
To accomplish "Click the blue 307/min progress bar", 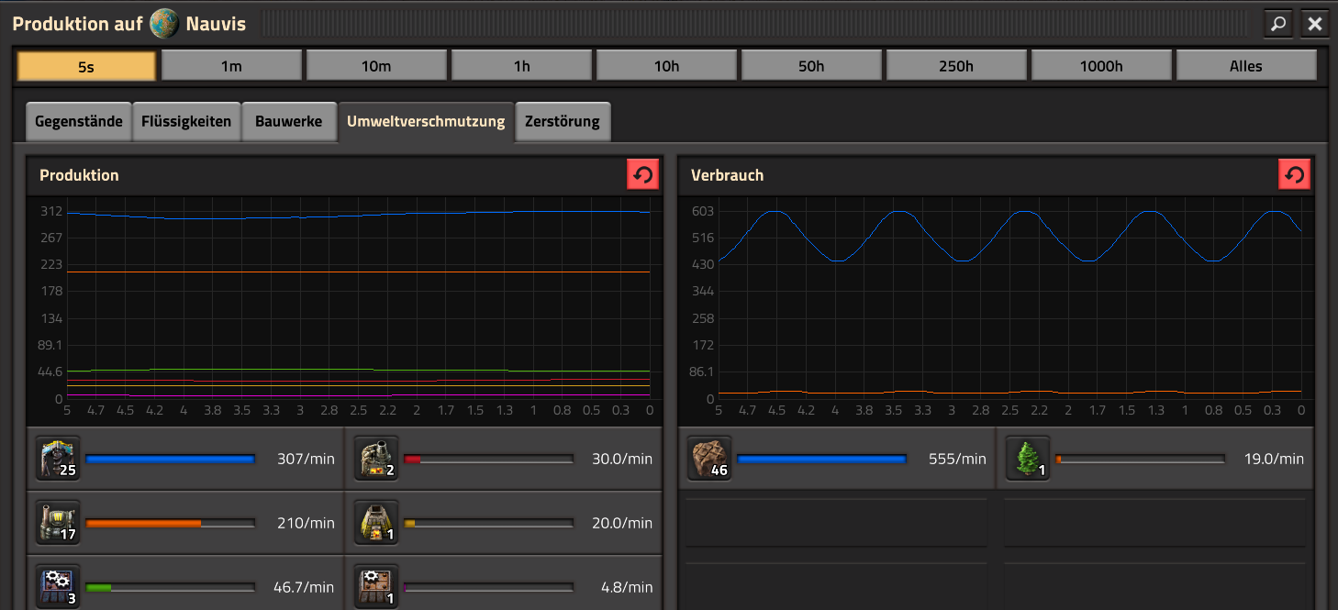I will (170, 459).
